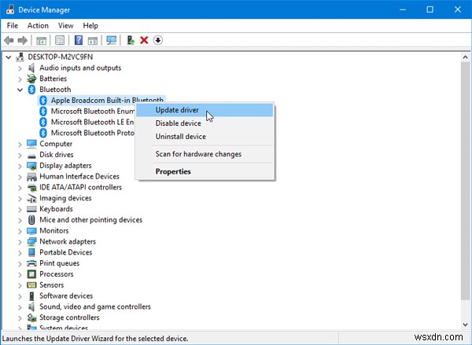Screen dimensions: 472x345
Task: Click the Forward arrow toolbar icon
Action: 23,40
